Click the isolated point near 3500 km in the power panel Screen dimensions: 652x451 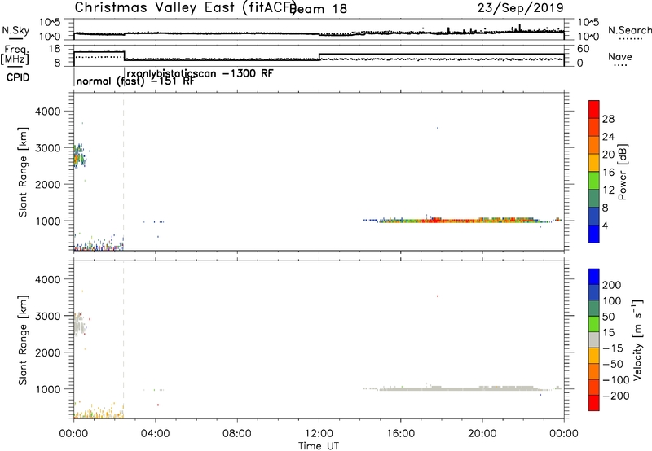click(x=438, y=128)
